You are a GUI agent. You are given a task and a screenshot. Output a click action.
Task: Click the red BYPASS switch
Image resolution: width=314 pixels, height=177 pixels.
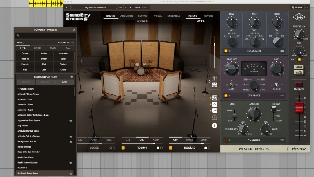point(299,84)
